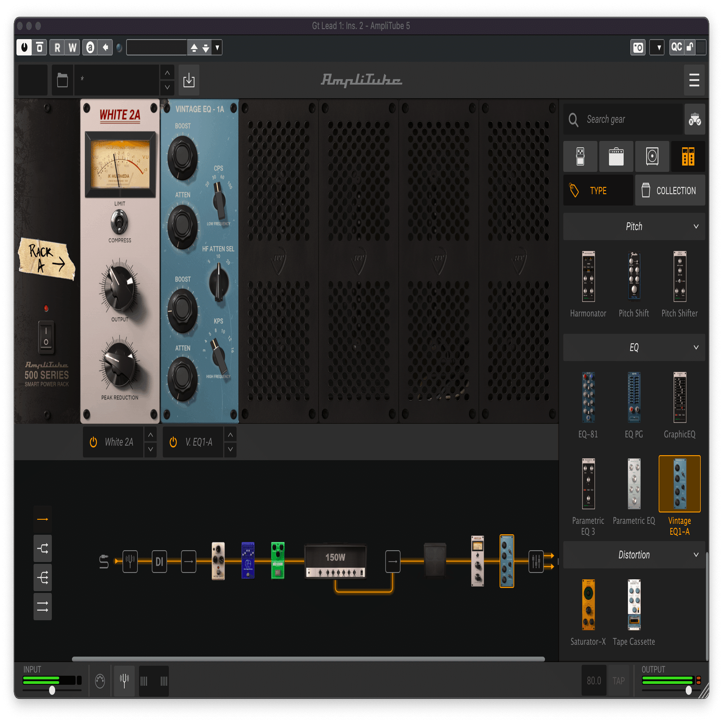The image size is (723, 723).
Task: Select the 150W amp in signal chain
Action: click(x=335, y=561)
